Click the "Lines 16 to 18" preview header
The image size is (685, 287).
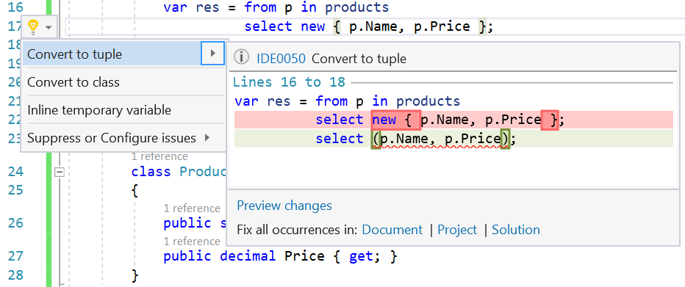tap(289, 81)
